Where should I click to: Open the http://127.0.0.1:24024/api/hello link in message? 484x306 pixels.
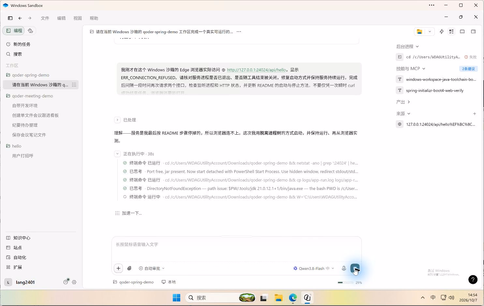click(257, 70)
